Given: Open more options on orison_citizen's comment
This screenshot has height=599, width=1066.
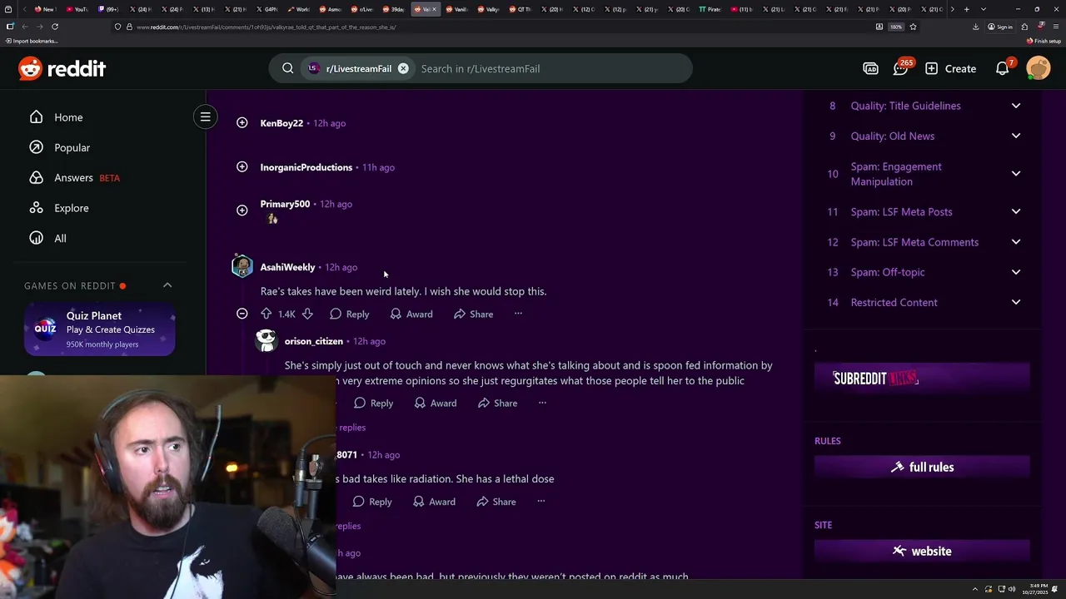Looking at the screenshot, I should click(x=542, y=403).
